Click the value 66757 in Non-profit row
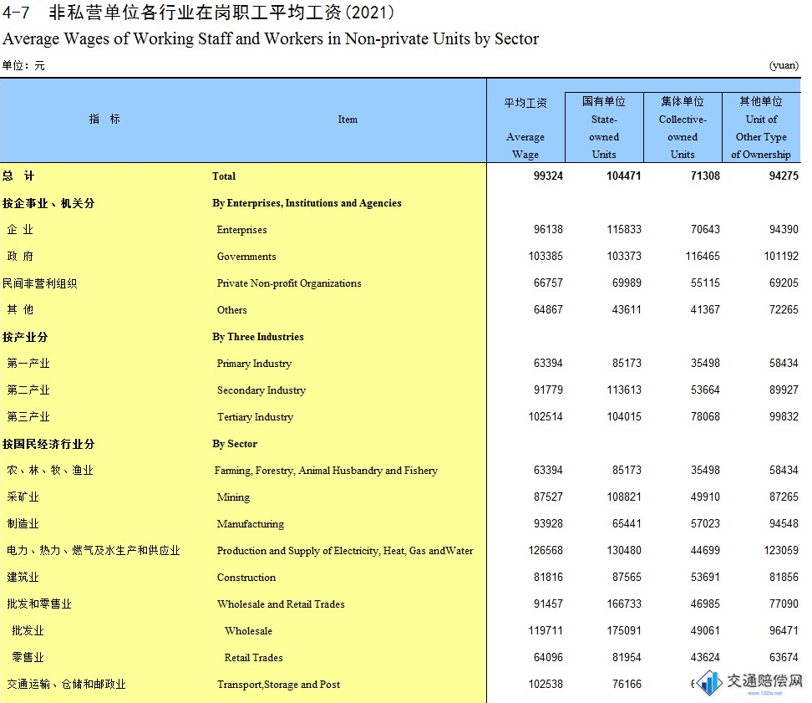This screenshot has width=812, height=703. click(x=548, y=283)
